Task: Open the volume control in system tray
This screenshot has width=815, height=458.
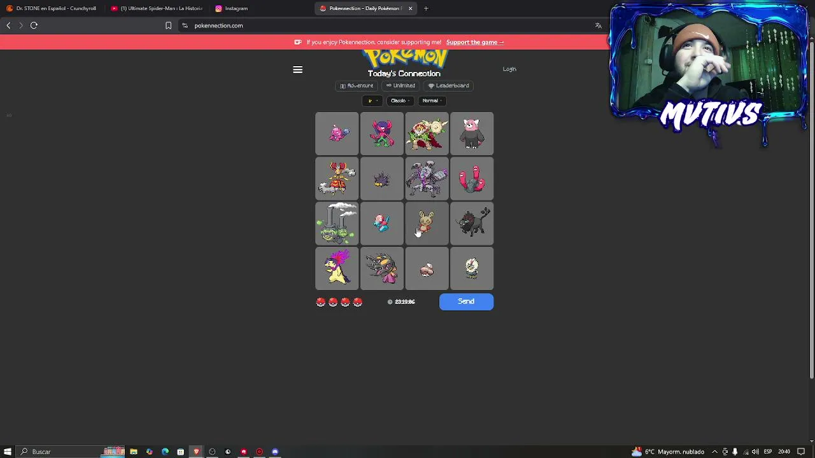Action: point(755,452)
